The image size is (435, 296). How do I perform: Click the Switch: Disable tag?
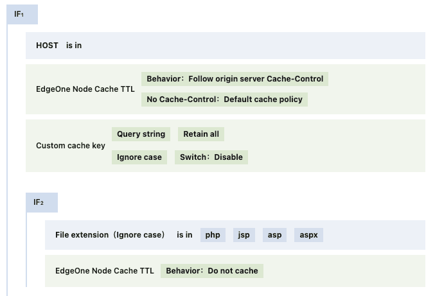211,157
